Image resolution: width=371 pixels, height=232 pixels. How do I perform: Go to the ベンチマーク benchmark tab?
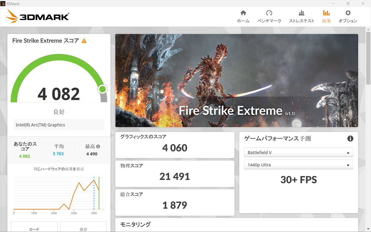[269, 17]
